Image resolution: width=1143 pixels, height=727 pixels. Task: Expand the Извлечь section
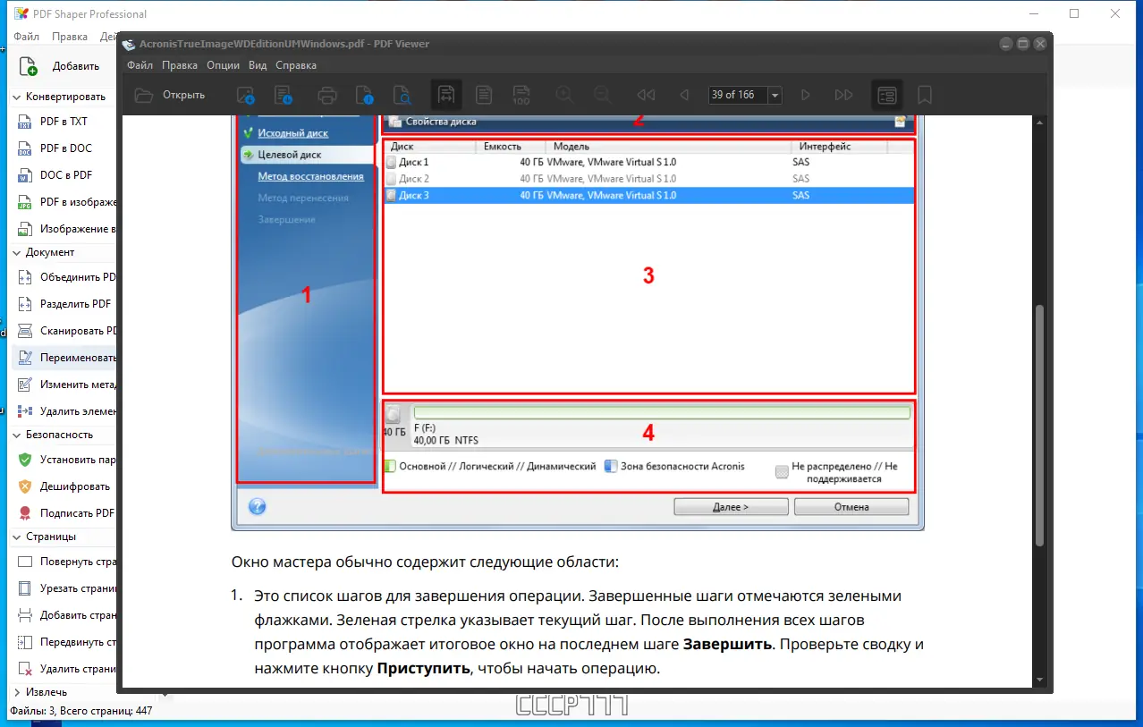point(16,692)
